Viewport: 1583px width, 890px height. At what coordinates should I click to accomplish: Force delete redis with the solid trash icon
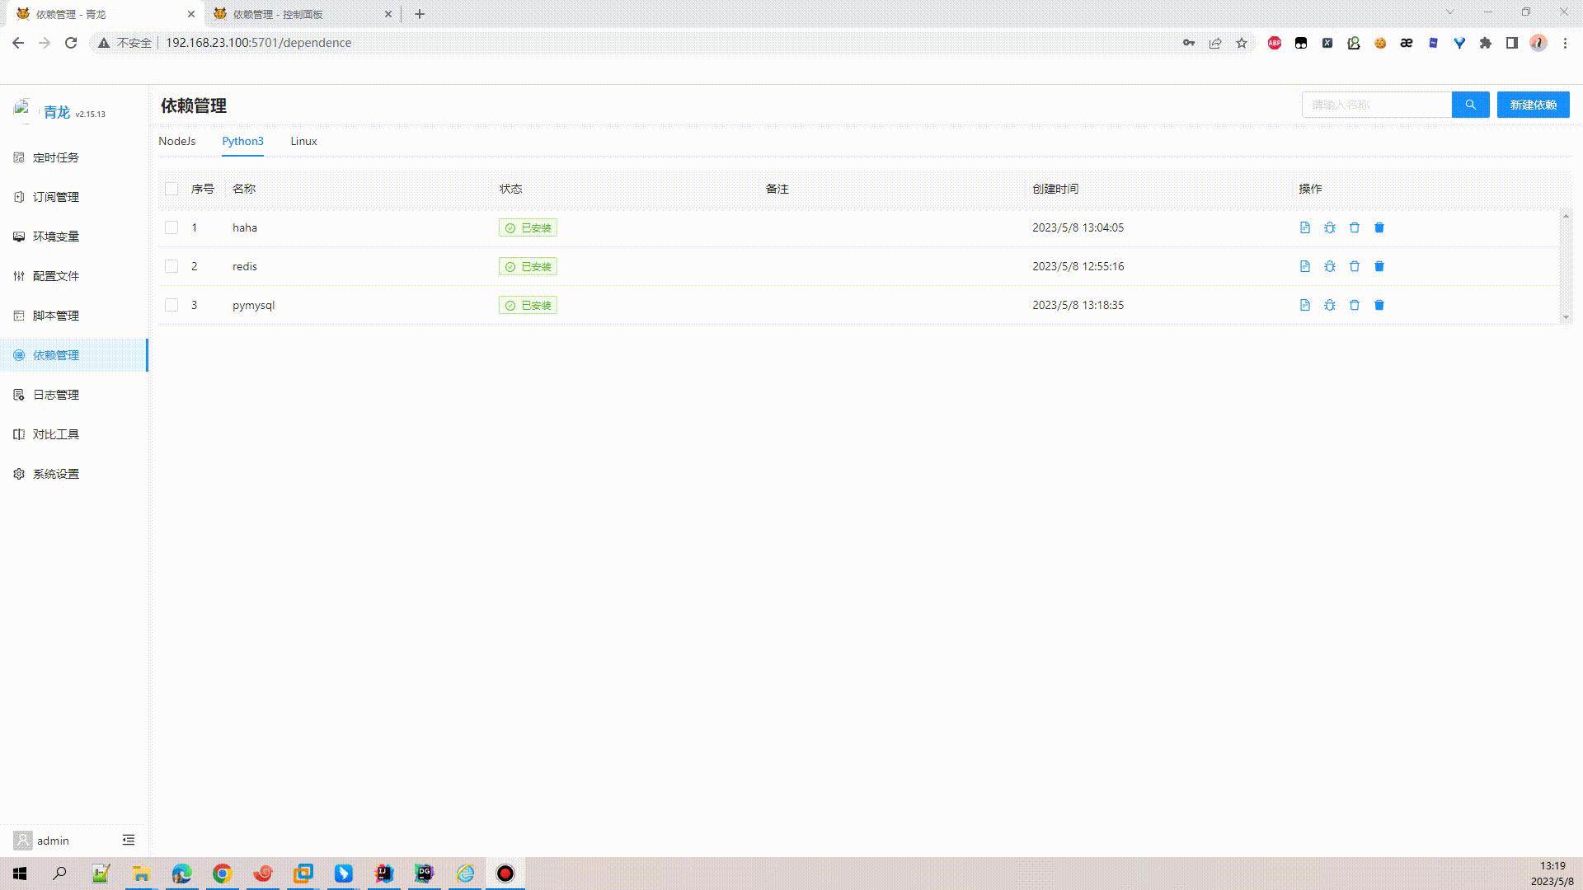pyautogui.click(x=1379, y=266)
